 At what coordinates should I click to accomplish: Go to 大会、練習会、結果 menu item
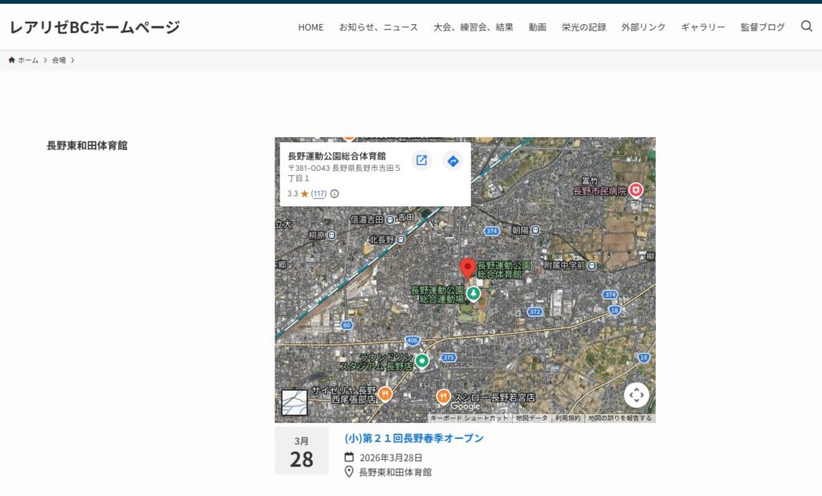click(x=473, y=27)
